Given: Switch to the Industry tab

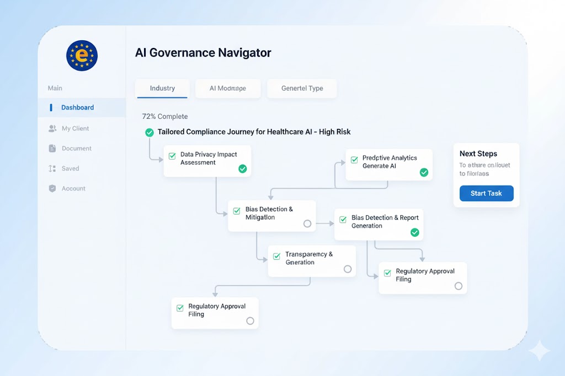Looking at the screenshot, I should 162,88.
